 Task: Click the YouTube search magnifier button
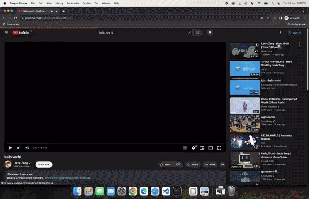pyautogui.click(x=198, y=33)
